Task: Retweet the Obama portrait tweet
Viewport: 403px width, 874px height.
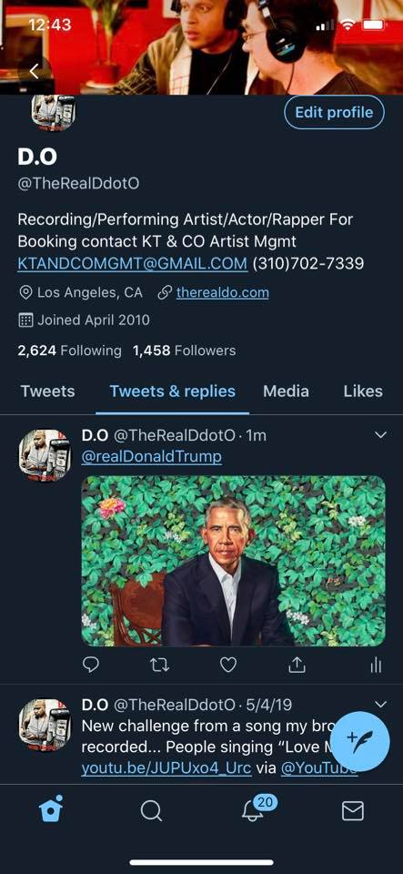Action: [159, 665]
